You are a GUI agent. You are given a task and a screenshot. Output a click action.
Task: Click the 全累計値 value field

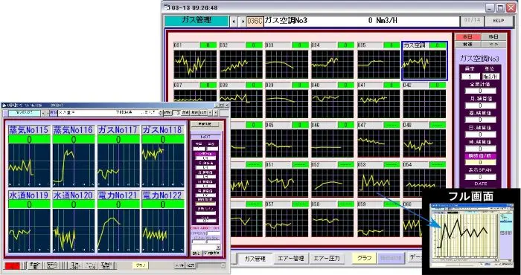(480, 91)
